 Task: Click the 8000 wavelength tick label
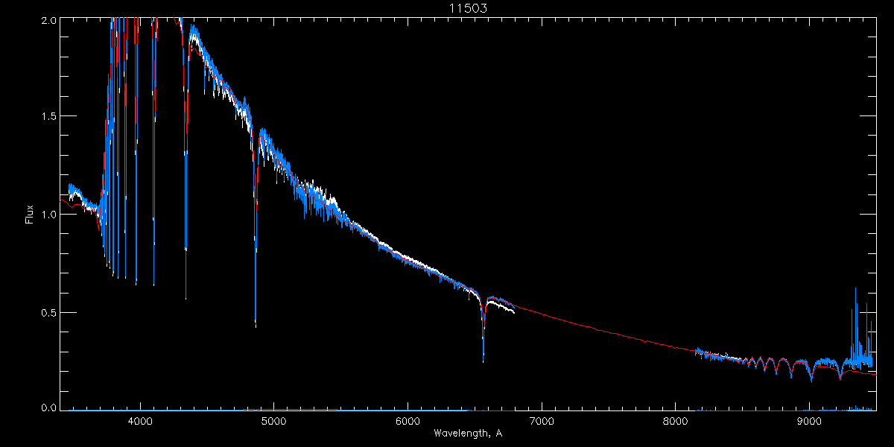click(675, 421)
